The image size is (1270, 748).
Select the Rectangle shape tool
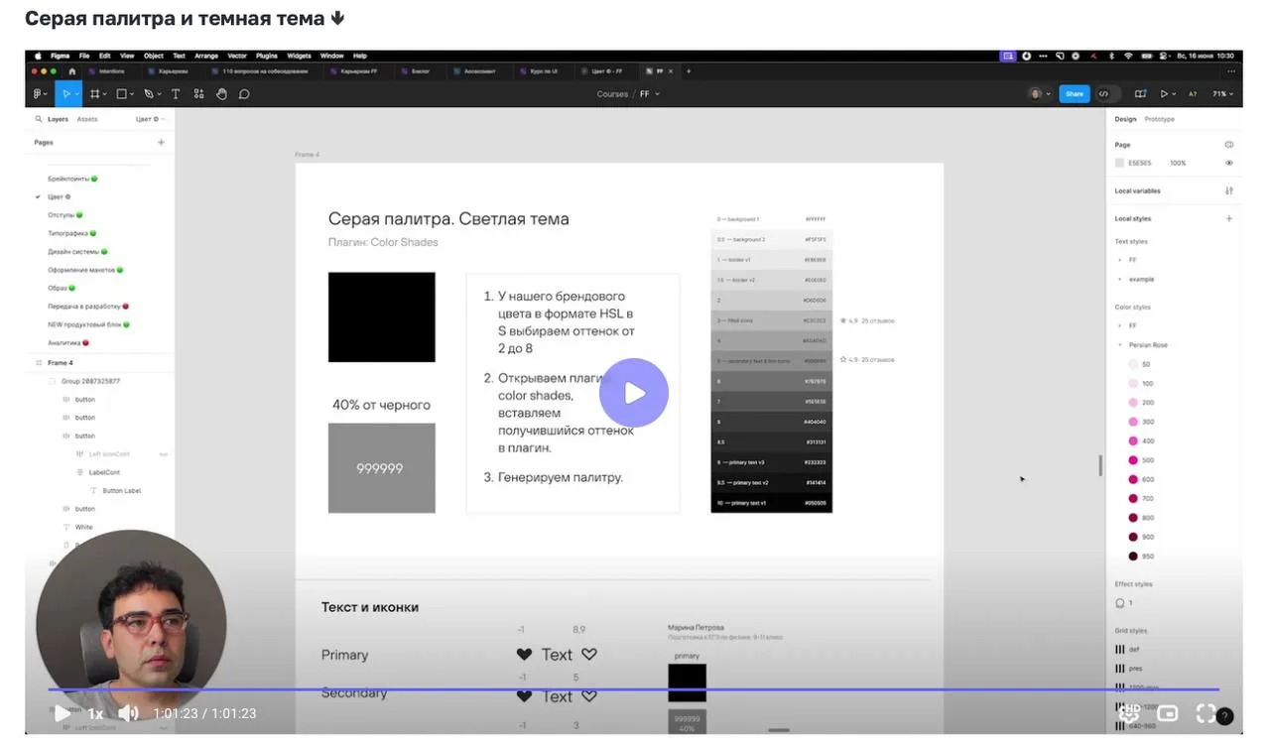tap(123, 93)
